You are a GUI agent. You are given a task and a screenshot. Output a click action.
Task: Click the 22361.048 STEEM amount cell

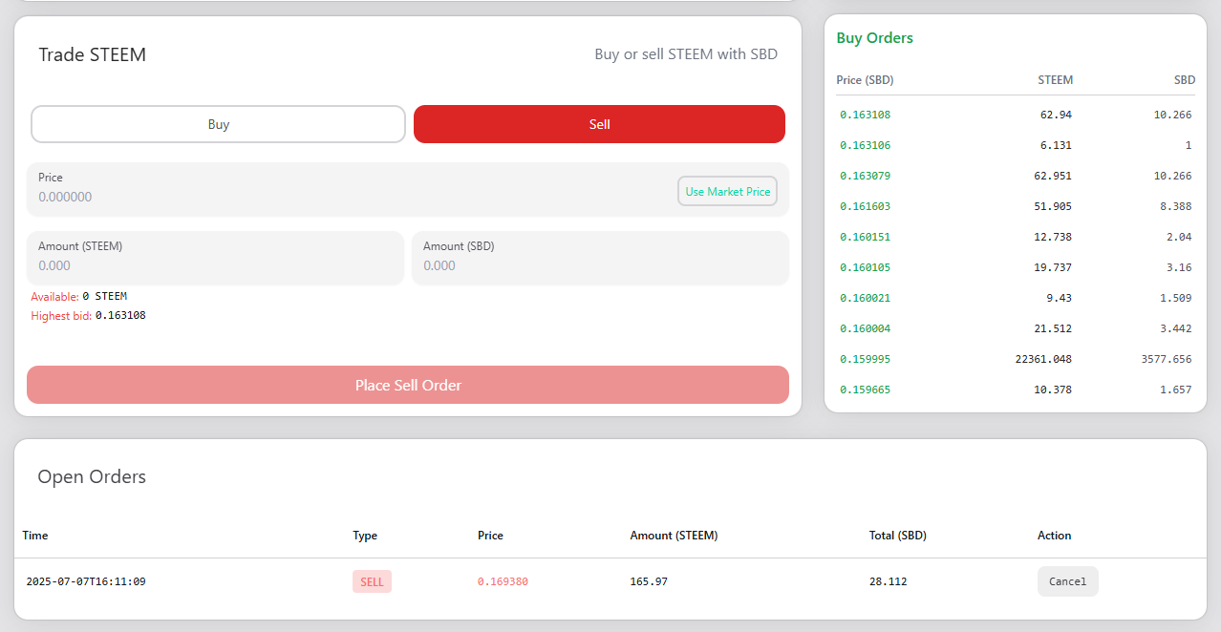point(1043,359)
